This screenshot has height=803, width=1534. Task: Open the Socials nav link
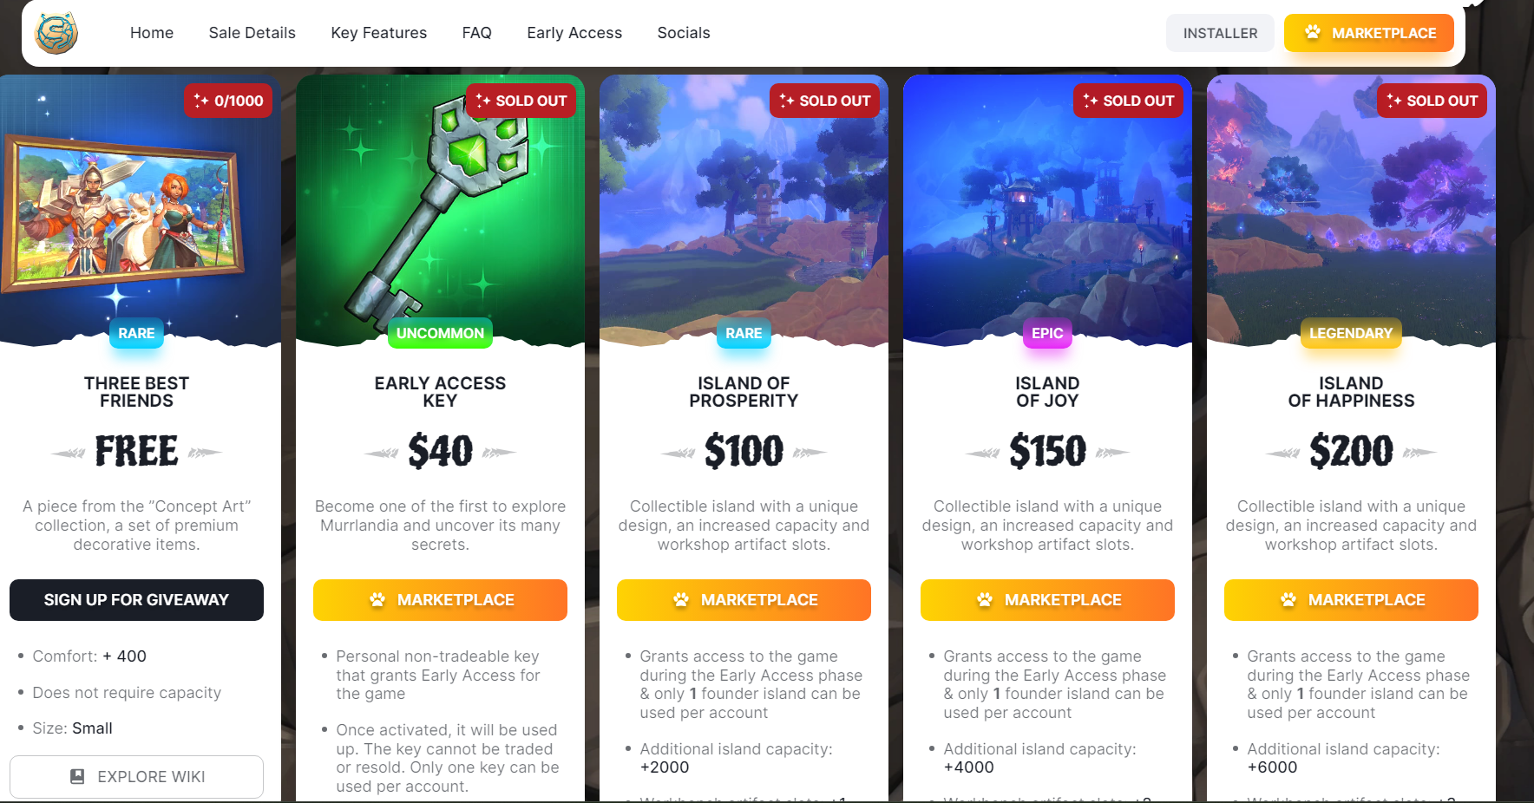(684, 33)
